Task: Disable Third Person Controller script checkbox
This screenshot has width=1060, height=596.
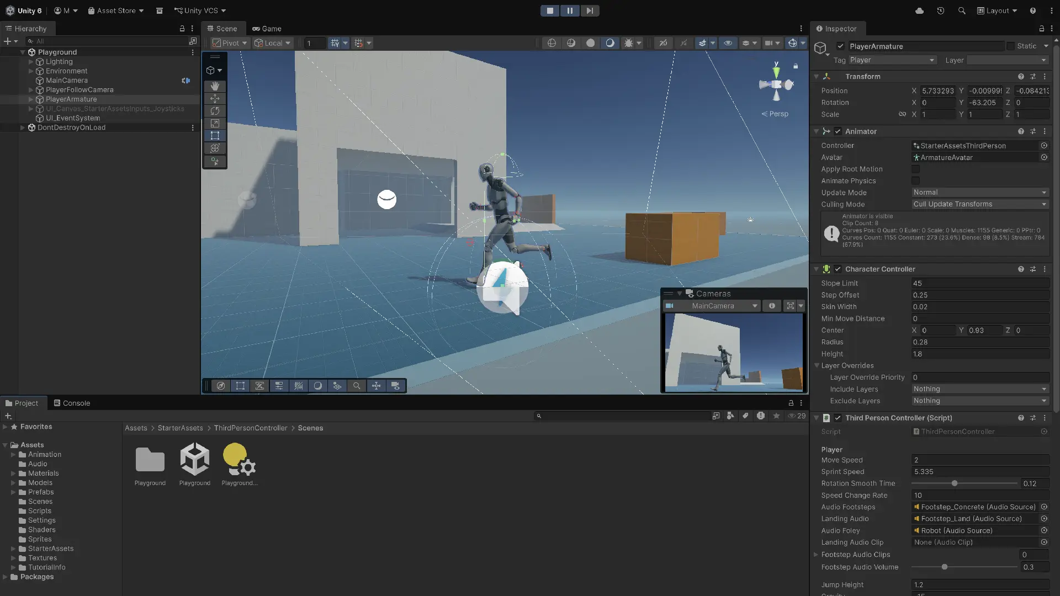Action: (x=838, y=418)
